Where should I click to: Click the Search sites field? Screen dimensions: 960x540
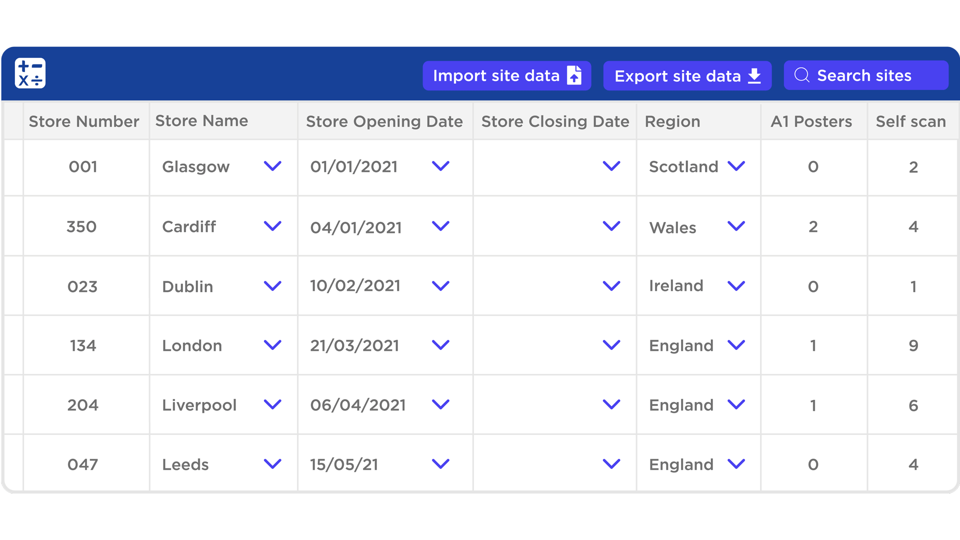[x=866, y=75]
